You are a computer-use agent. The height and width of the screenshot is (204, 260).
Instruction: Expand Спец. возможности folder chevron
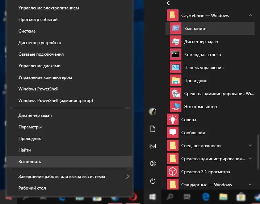click(250, 145)
